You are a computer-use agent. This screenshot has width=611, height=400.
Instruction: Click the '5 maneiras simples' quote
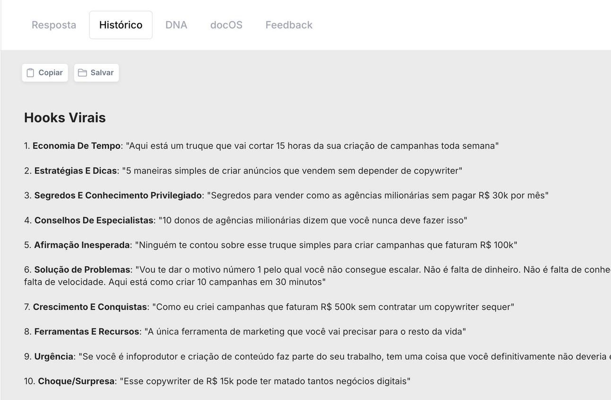pyautogui.click(x=292, y=171)
